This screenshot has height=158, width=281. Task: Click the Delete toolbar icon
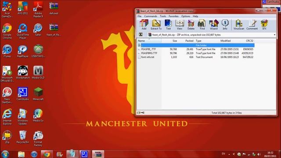tap(191, 25)
